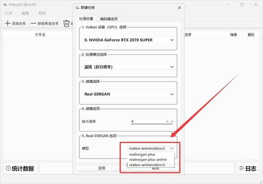Click the plus icon for 添加任务

coord(8,23)
